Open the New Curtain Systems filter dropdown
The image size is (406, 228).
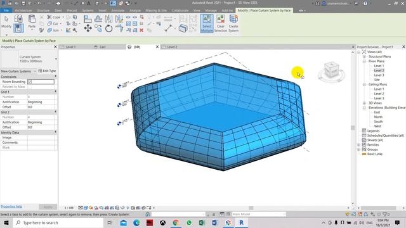tap(35, 71)
